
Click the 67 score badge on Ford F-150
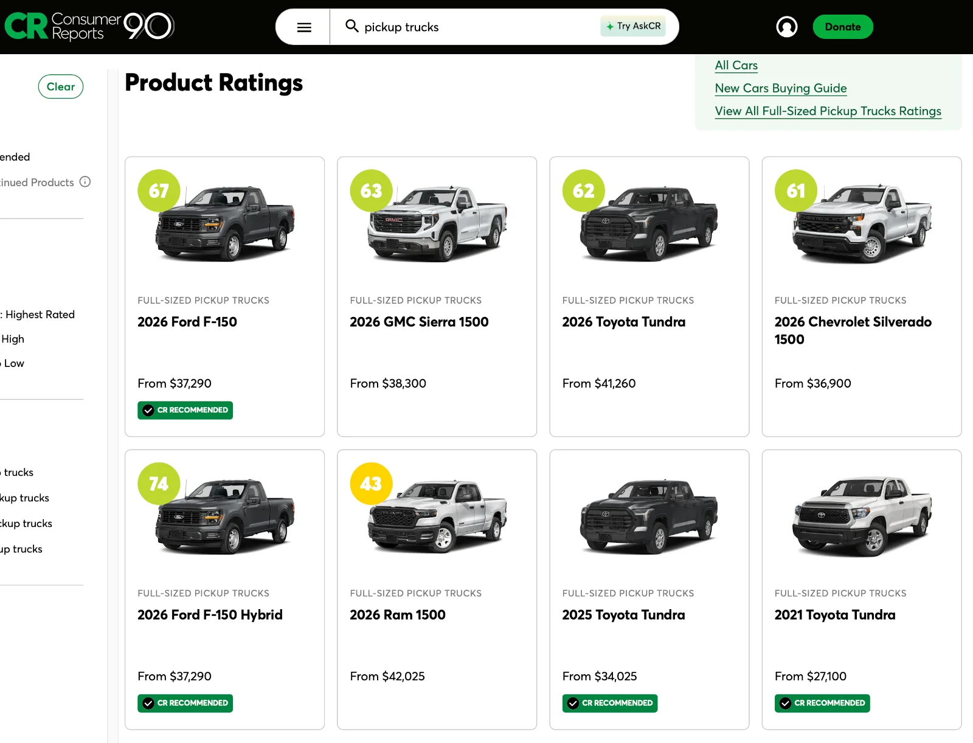coord(159,190)
